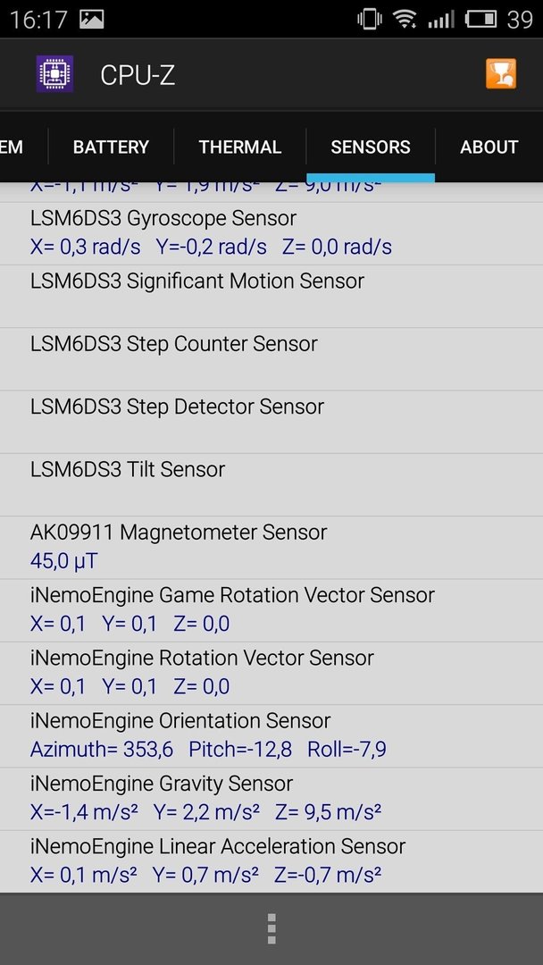Tap the LSM6DS3 Tilt Sensor entry
This screenshot has width=543, height=965.
[271, 484]
